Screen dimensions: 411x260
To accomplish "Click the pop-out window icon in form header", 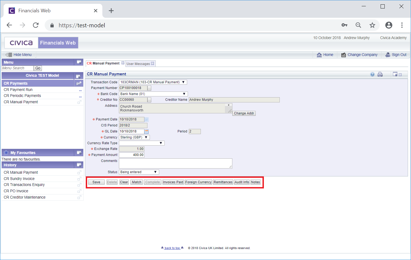I will 395,74.
